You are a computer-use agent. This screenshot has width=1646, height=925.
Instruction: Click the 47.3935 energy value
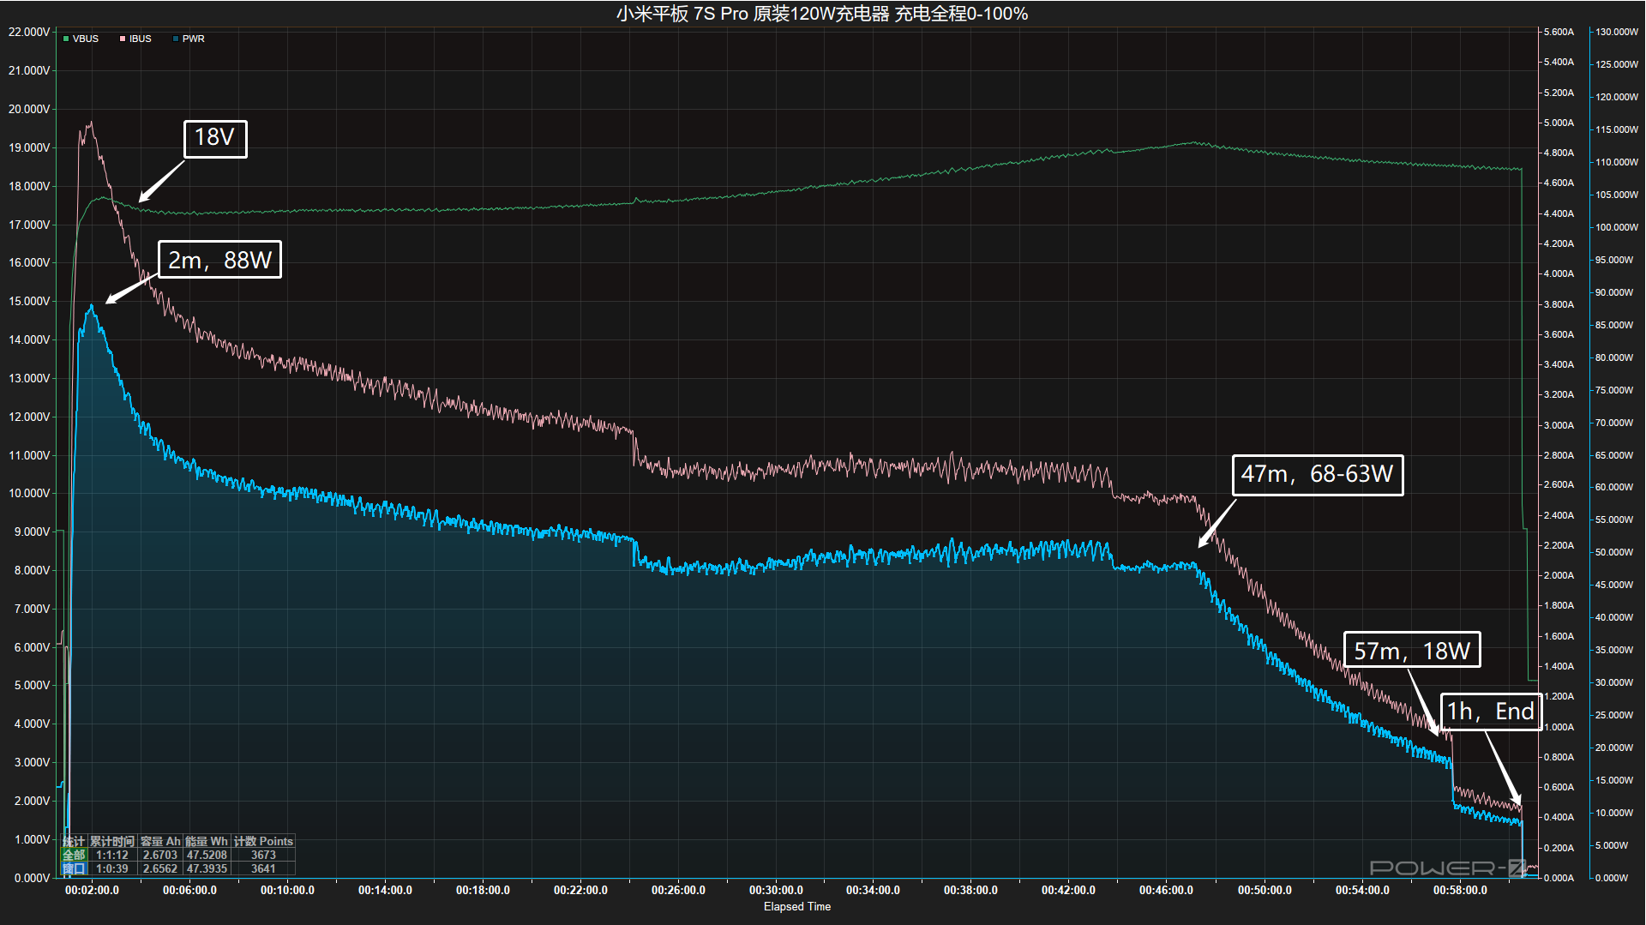[x=207, y=868]
